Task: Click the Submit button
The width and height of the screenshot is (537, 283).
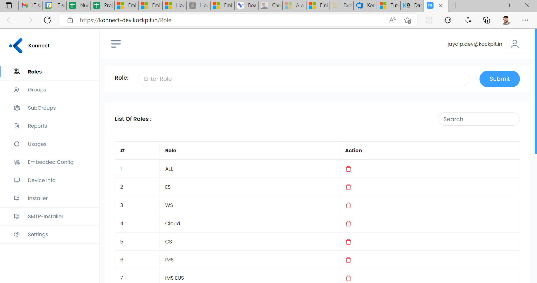Action: coord(499,79)
